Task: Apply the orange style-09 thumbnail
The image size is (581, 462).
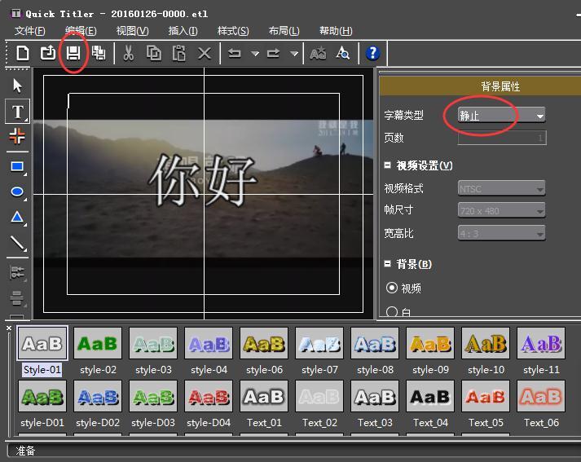Action: pos(430,343)
